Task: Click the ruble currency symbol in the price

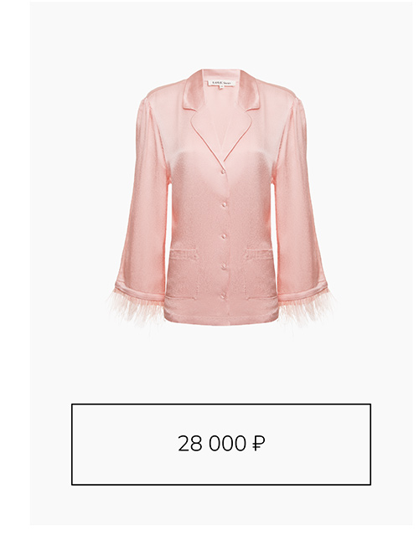Action: point(258,444)
